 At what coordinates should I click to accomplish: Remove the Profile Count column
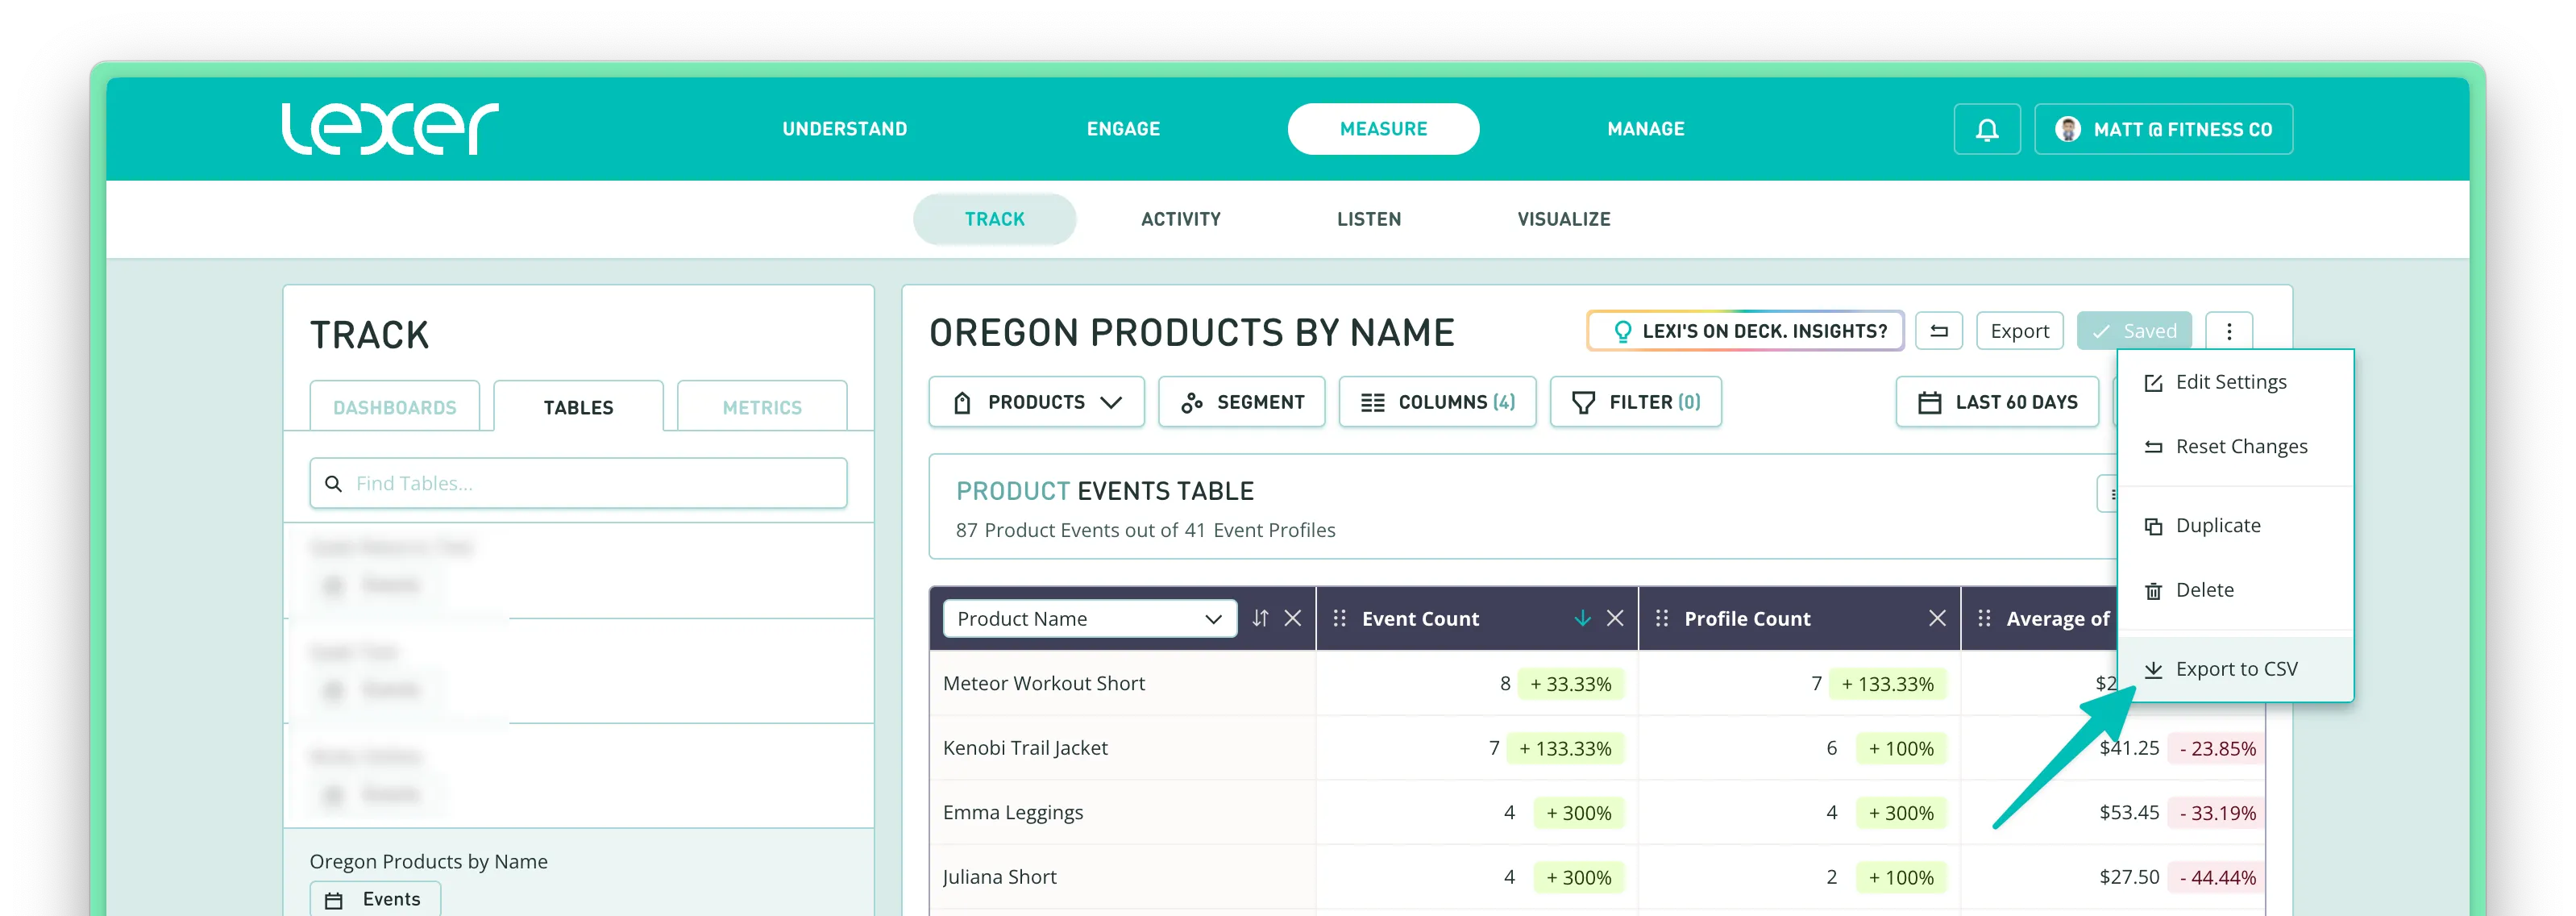pyautogui.click(x=1936, y=618)
